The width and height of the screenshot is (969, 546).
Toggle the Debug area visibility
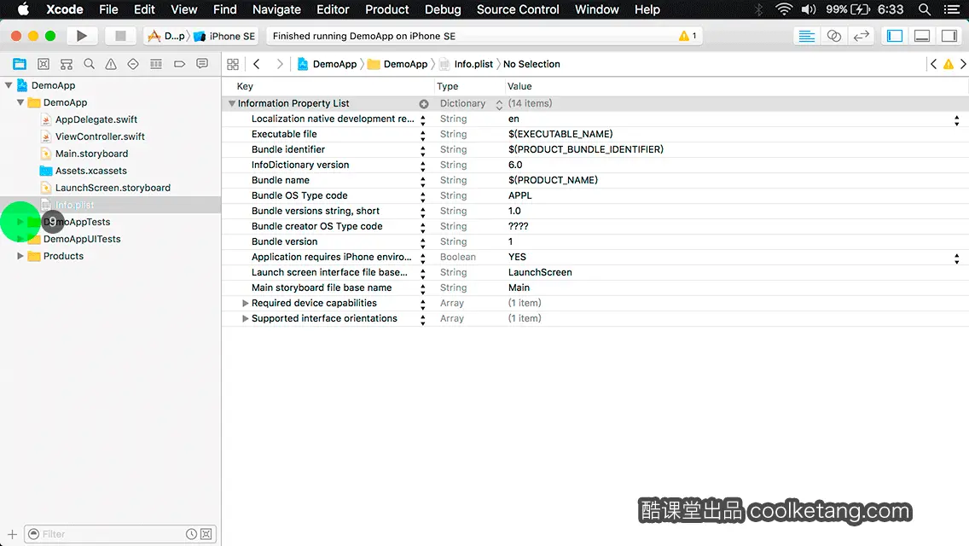[x=922, y=36]
